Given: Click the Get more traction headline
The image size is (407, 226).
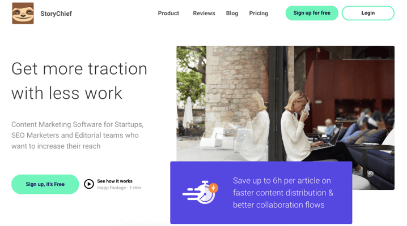Looking at the screenshot, I should pos(79,69).
